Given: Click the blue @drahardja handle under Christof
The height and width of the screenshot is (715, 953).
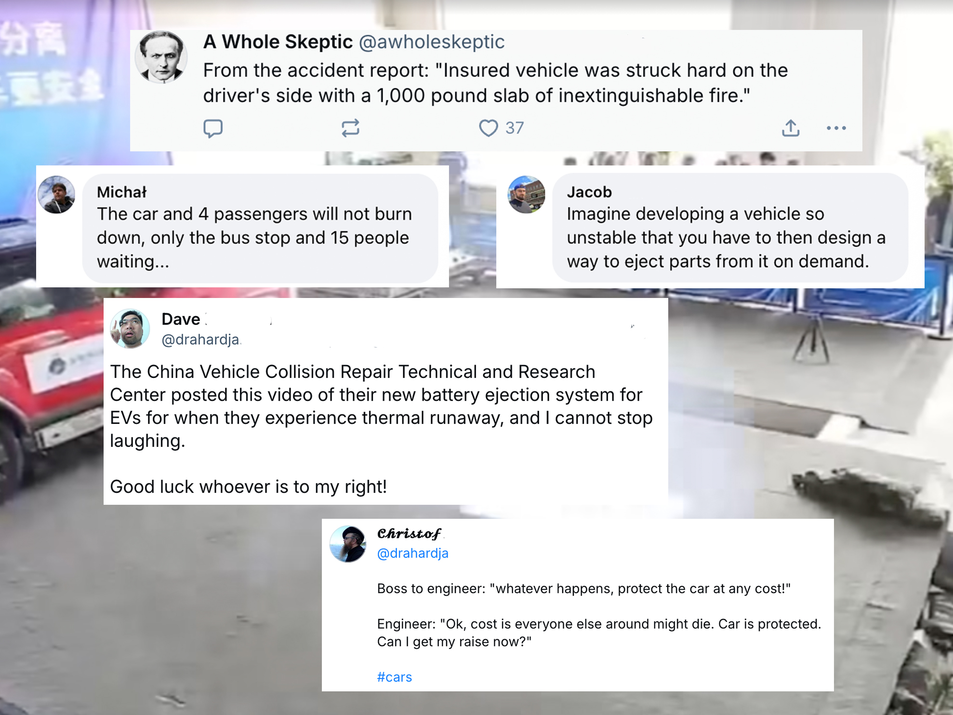Looking at the screenshot, I should 413,553.
